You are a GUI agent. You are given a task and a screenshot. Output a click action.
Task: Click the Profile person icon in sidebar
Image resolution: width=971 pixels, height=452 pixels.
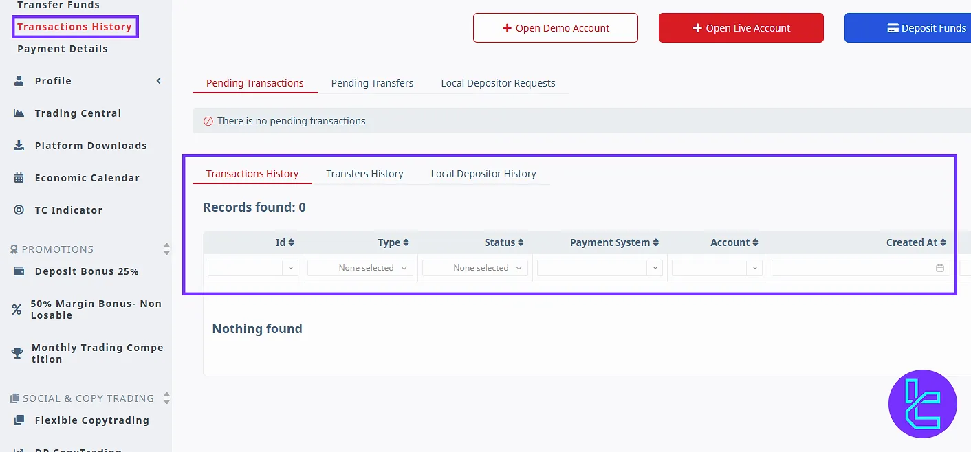tap(19, 81)
